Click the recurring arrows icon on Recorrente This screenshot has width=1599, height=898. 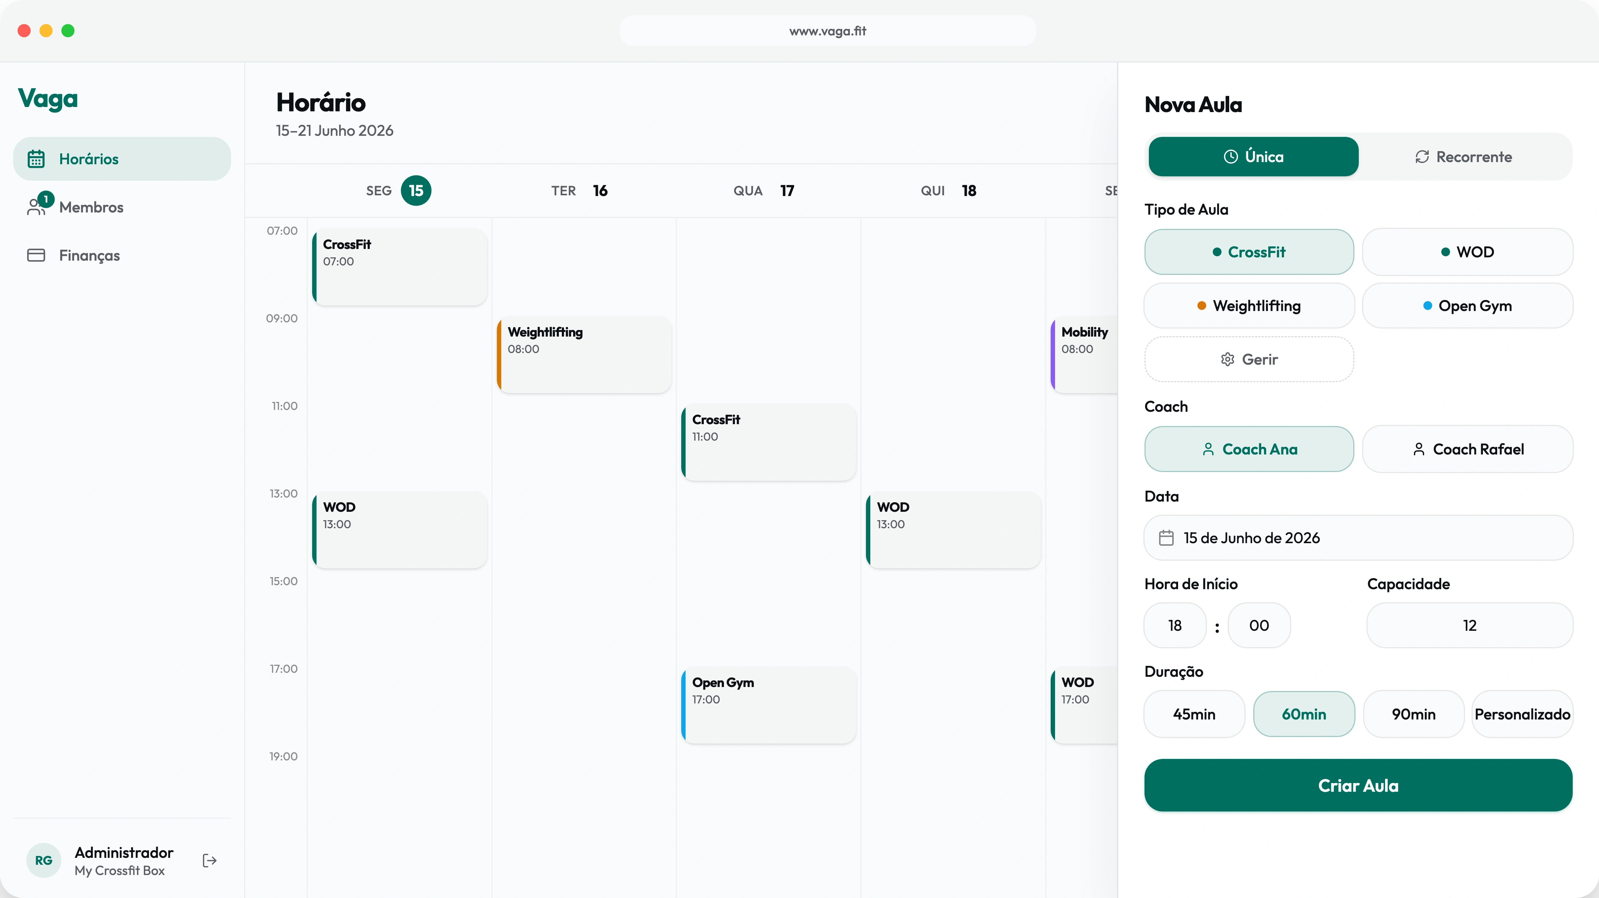[1422, 157]
